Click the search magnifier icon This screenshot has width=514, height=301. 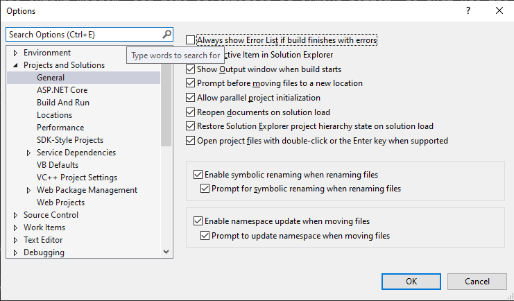pyautogui.click(x=167, y=34)
